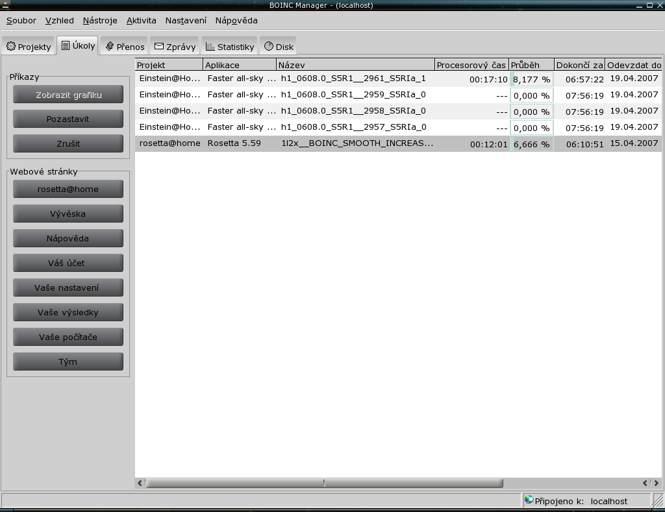665x512 pixels.
Task: Click the Tým button
Action: pyautogui.click(x=68, y=361)
